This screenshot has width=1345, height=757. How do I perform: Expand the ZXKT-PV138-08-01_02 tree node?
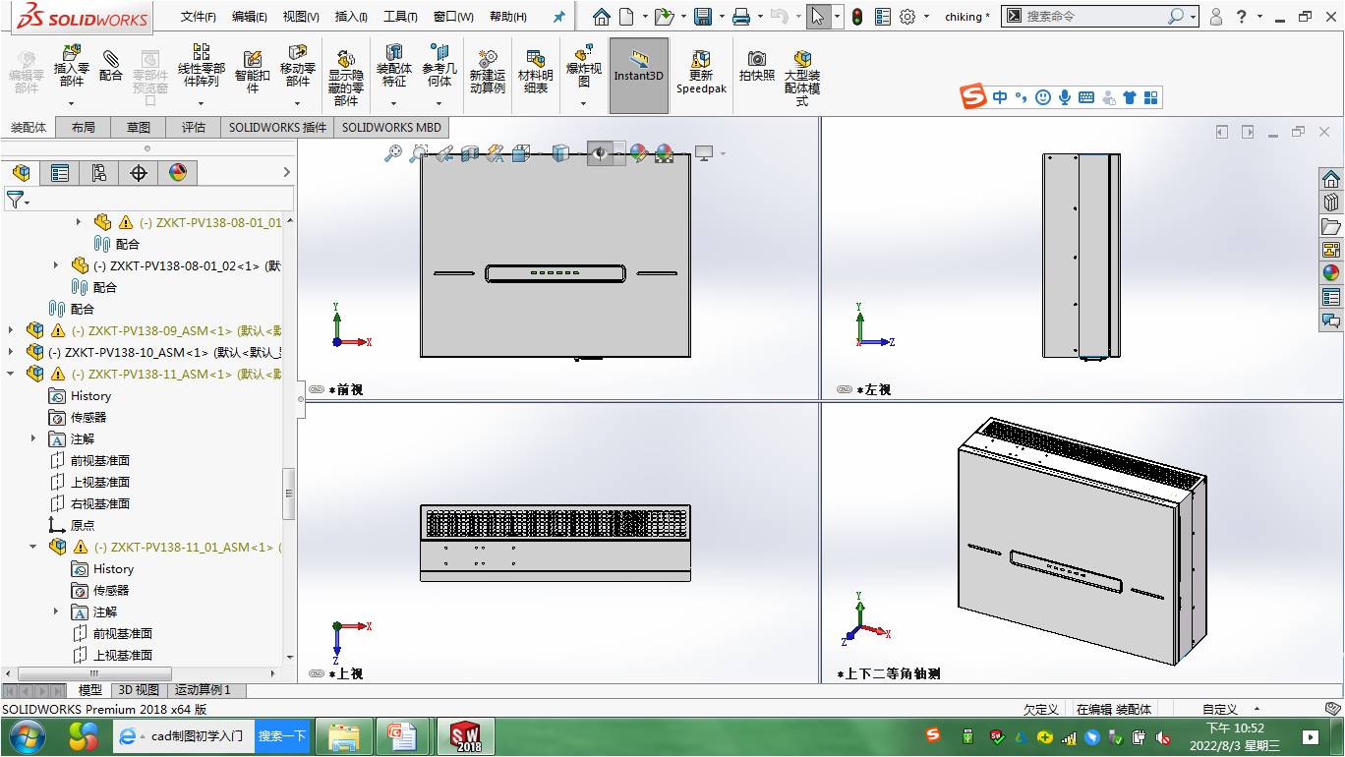click(56, 264)
